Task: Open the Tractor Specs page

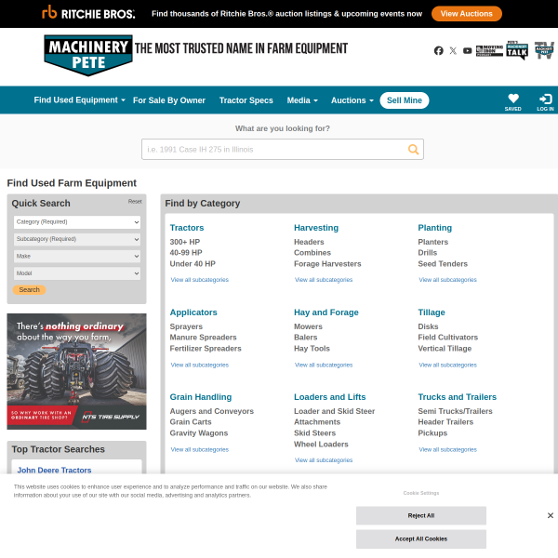Action: click(246, 100)
